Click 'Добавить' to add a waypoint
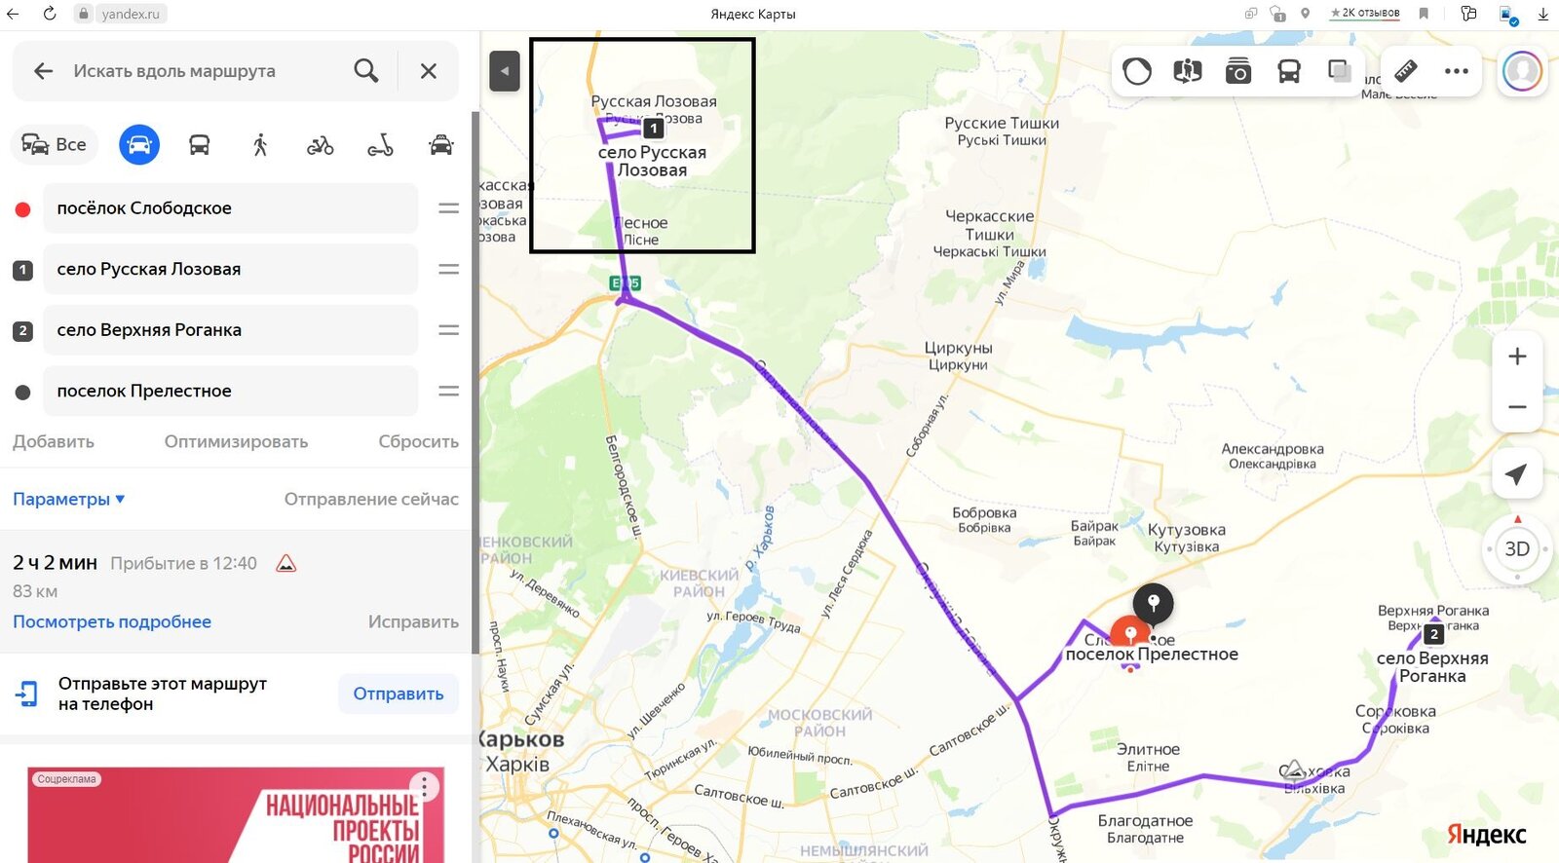 (x=54, y=442)
